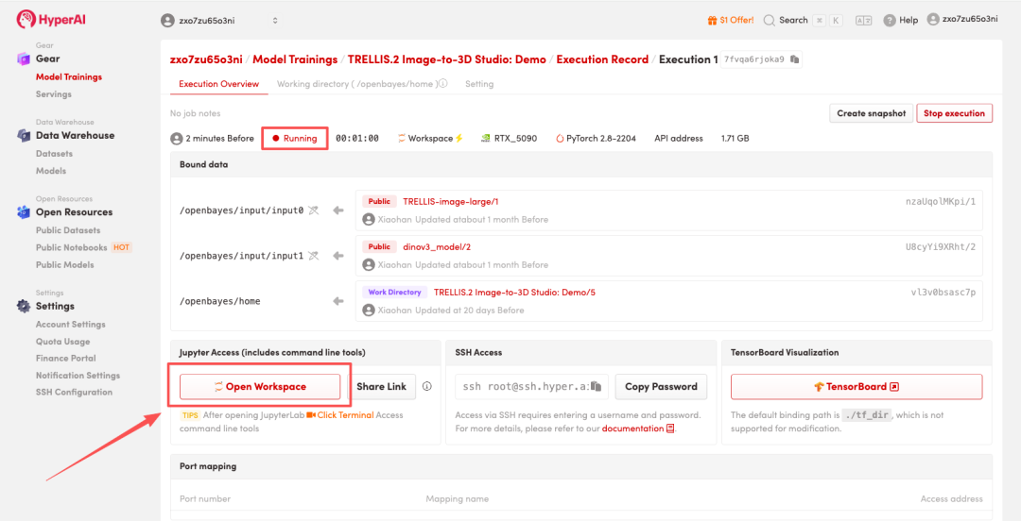This screenshot has height=521, width=1021.
Task: Copy the SSH command with the clipboard icon
Action: click(597, 387)
